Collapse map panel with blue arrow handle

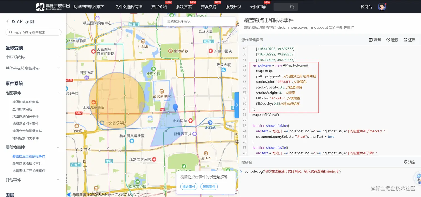click(237, 105)
